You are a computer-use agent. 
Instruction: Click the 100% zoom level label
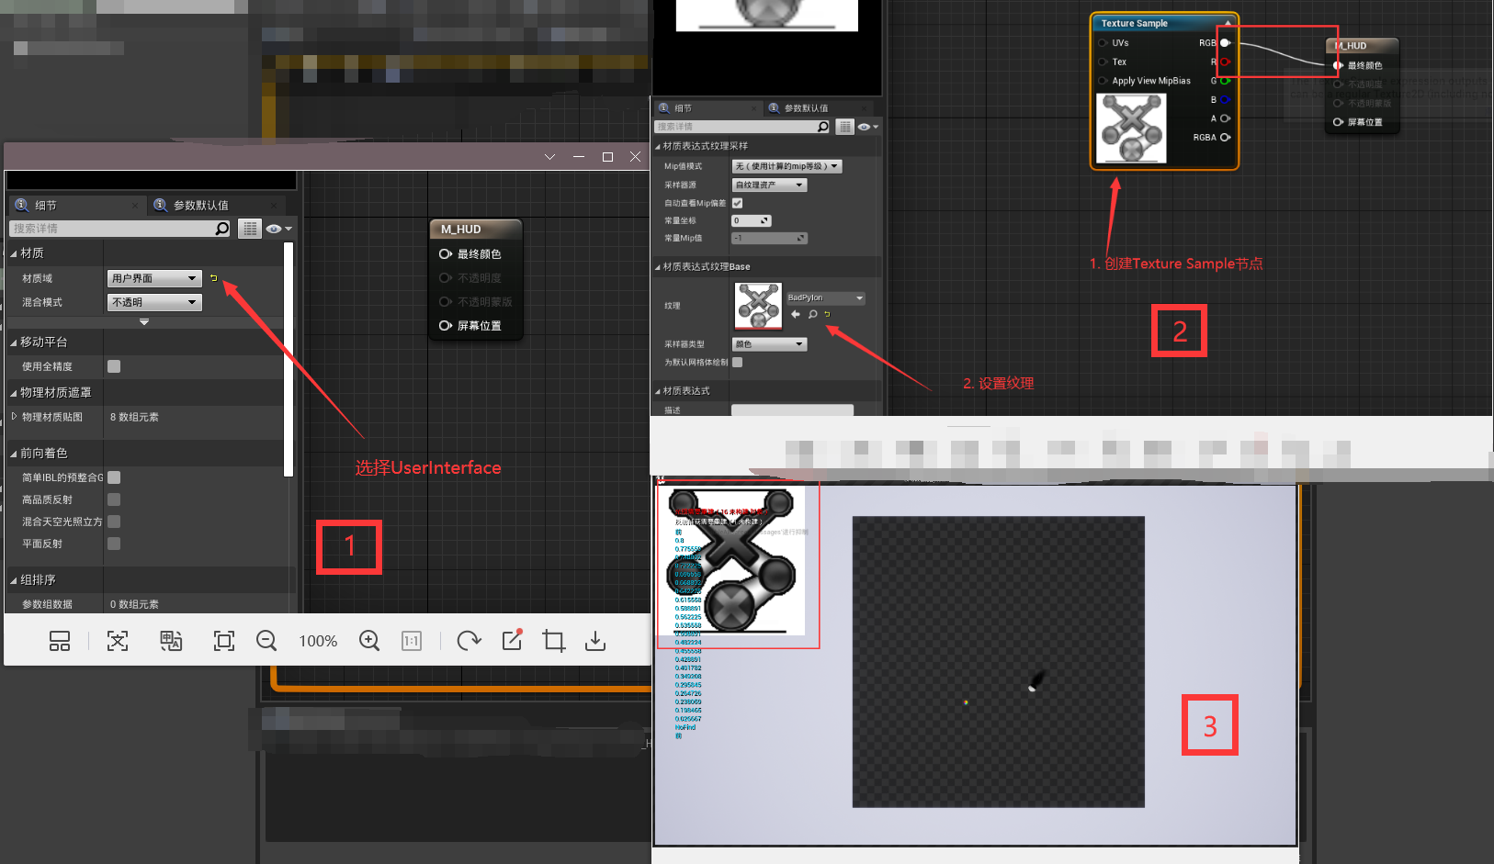[318, 641]
